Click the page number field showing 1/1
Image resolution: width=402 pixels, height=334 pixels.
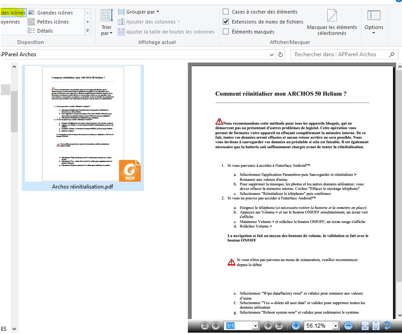click(x=239, y=326)
